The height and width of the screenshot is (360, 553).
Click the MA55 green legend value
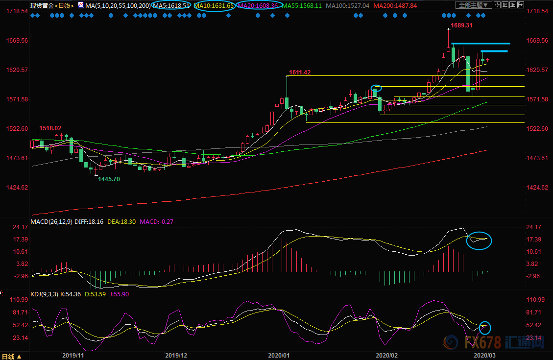tap(304, 6)
